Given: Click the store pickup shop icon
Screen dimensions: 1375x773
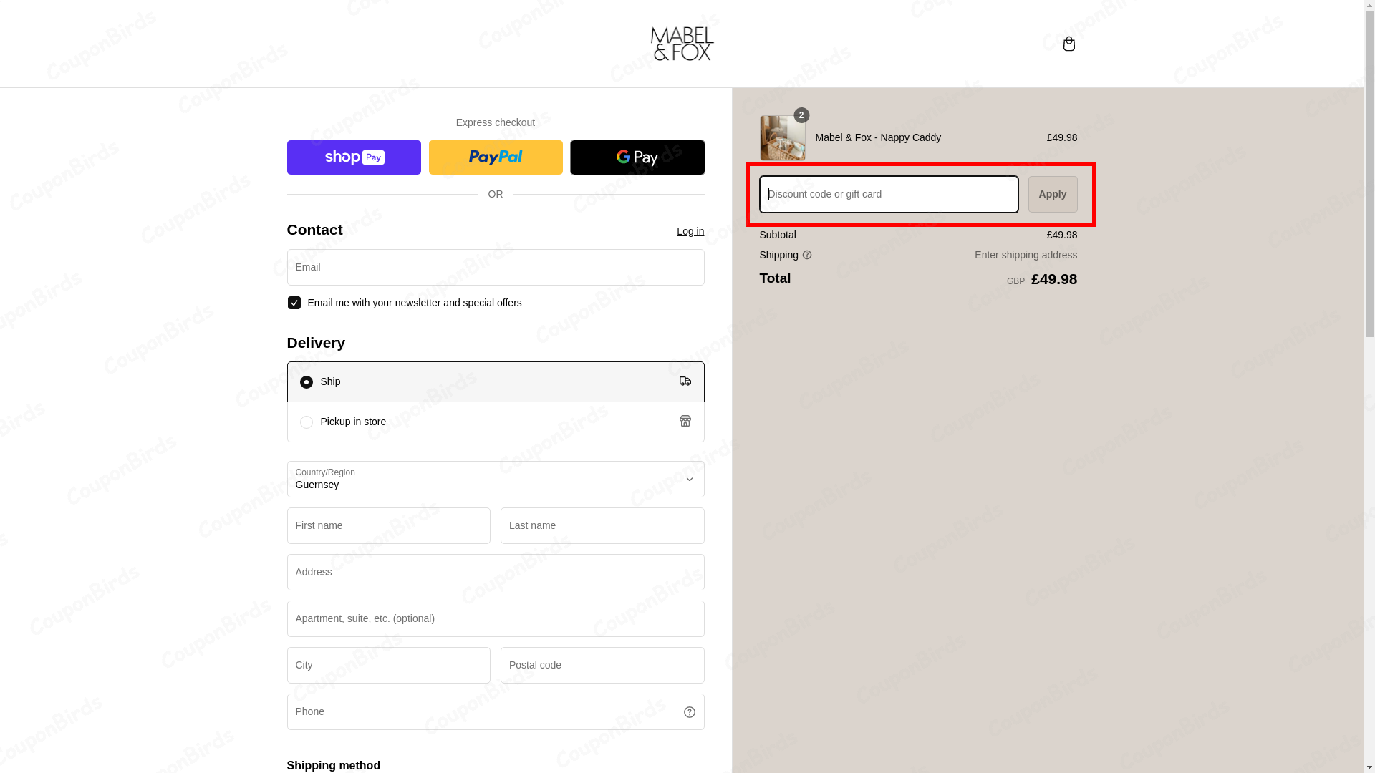Looking at the screenshot, I should point(685,422).
